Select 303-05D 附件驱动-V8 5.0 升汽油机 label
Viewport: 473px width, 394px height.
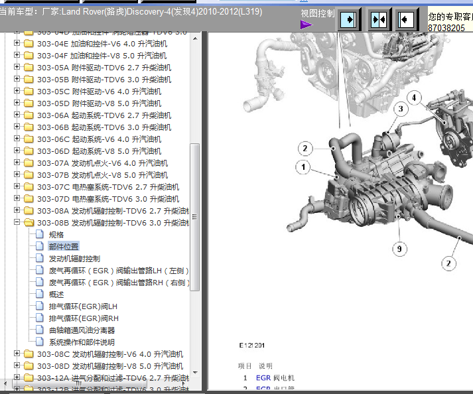pyautogui.click(x=100, y=103)
